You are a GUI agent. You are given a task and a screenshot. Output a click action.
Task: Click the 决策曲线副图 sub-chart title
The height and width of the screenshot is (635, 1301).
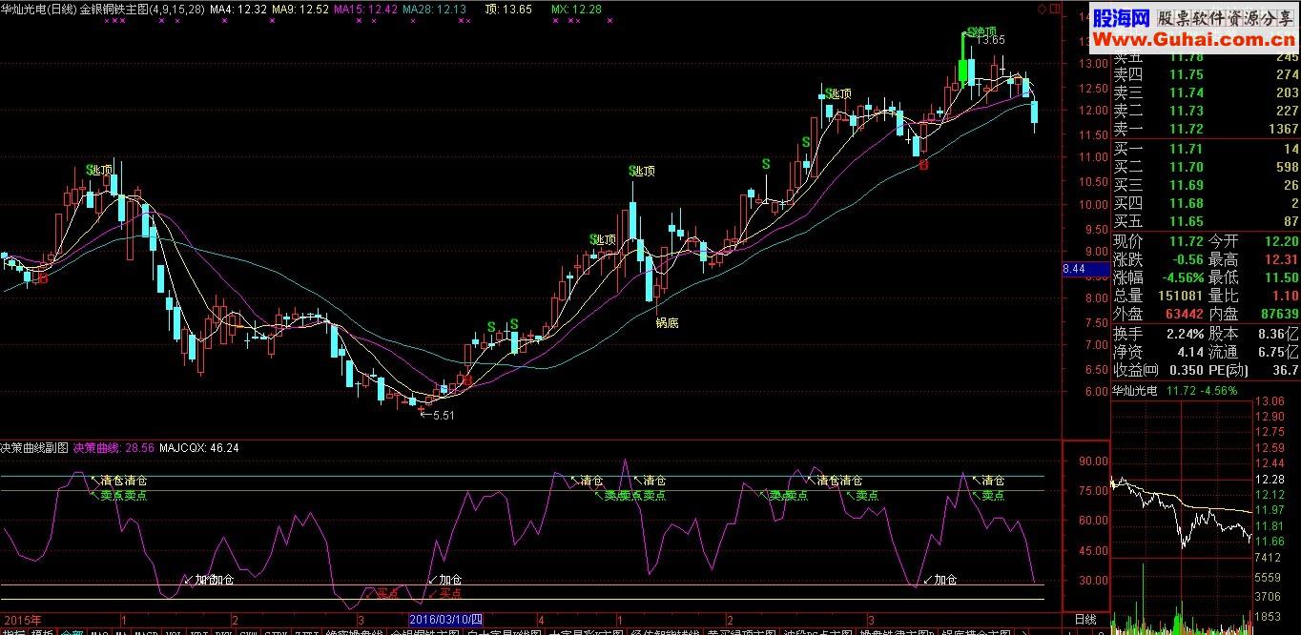pos(34,447)
